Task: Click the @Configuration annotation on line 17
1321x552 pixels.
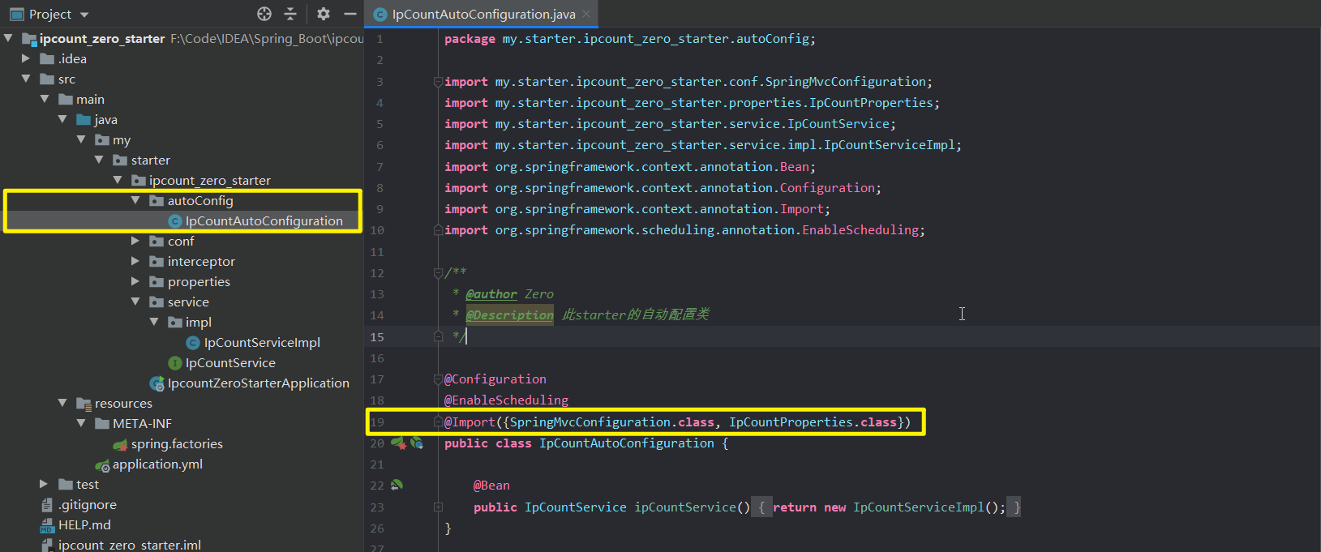Action: tap(495, 379)
